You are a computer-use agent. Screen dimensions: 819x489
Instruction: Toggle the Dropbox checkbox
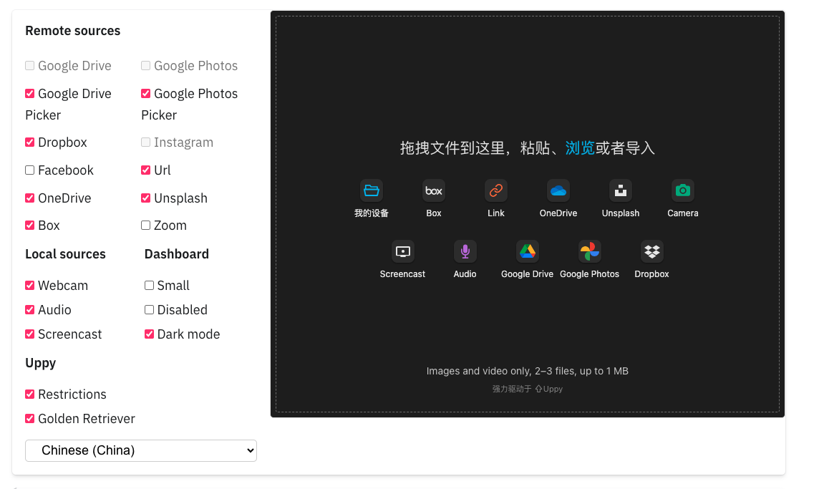click(x=30, y=142)
